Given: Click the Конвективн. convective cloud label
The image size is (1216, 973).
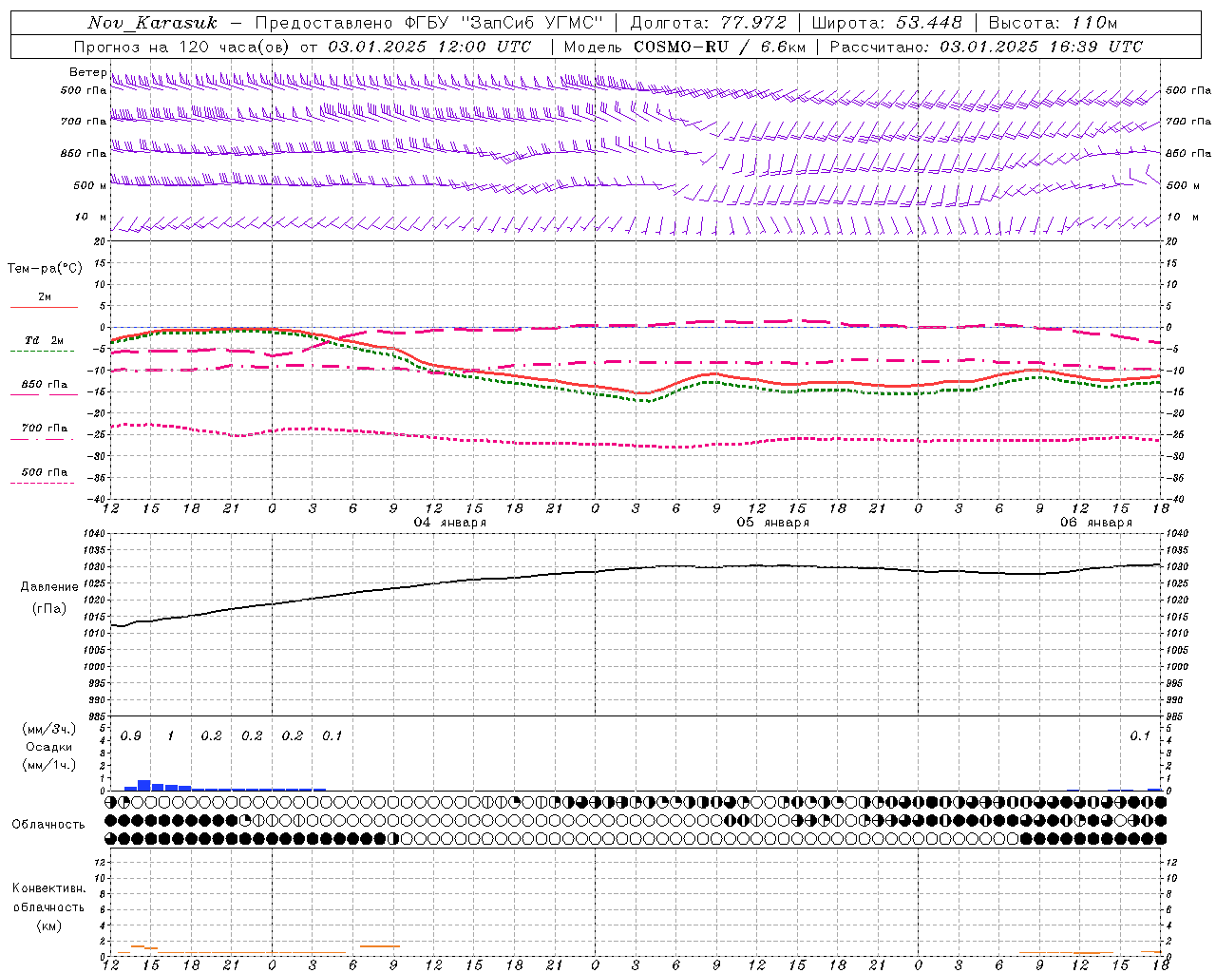Looking at the screenshot, I should click(x=49, y=888).
